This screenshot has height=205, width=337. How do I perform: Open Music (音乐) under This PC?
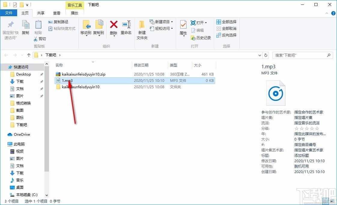pyautogui.click(x=20, y=180)
